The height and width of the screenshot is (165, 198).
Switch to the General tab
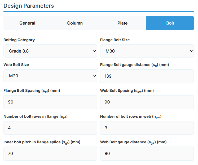click(27, 23)
